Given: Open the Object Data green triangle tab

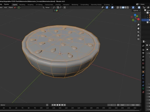Looking at the screenshot, I should [143, 89].
